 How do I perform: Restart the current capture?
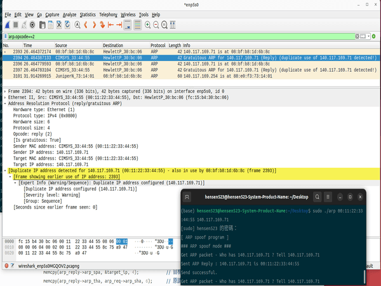(x=24, y=25)
